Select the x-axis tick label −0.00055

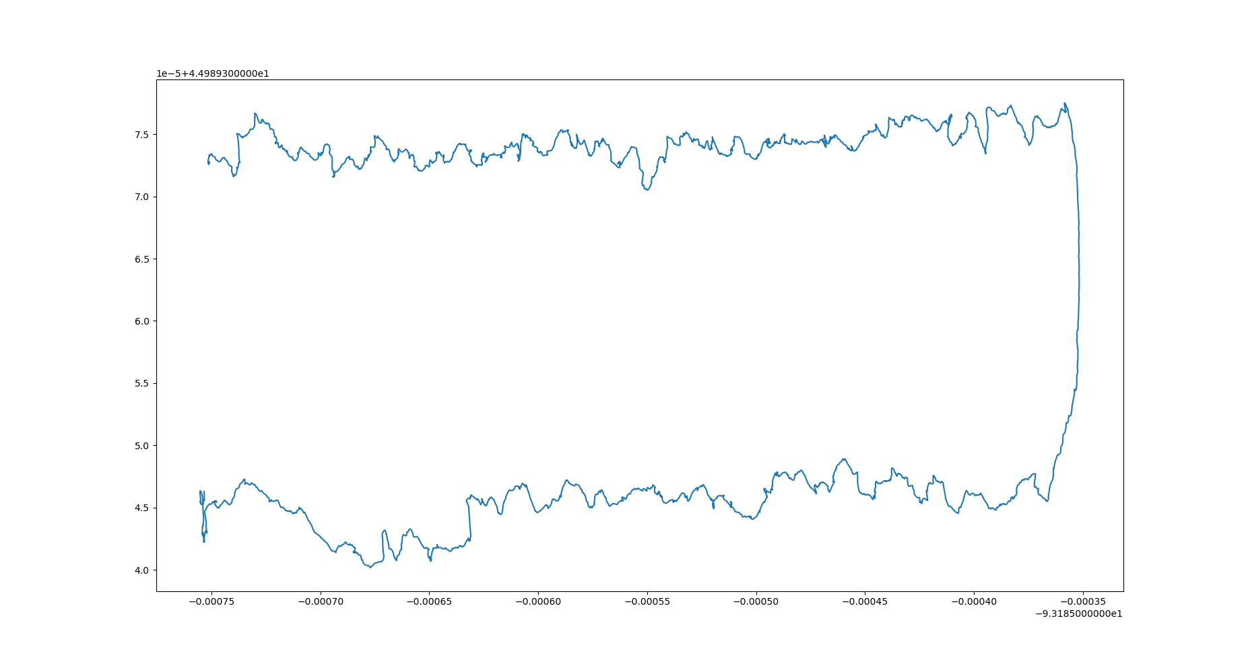[x=647, y=601]
